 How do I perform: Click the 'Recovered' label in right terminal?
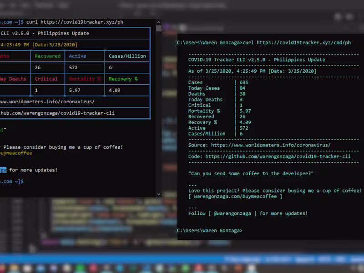pyautogui.click(x=201, y=116)
